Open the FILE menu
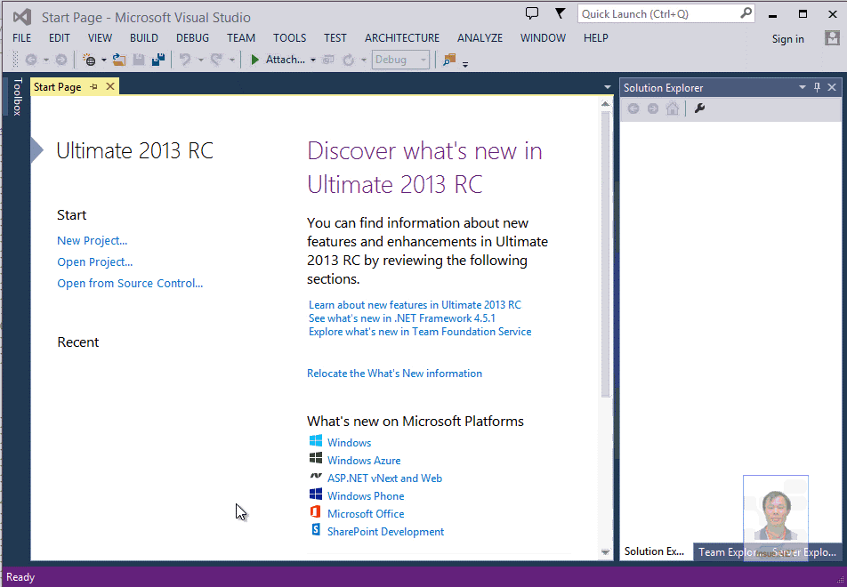The width and height of the screenshot is (847, 587). click(22, 38)
